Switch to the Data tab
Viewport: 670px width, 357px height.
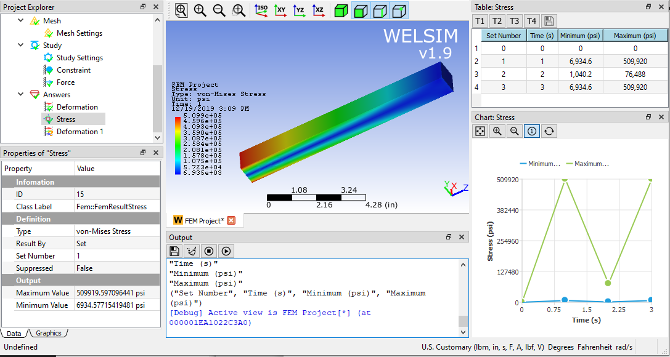[14, 334]
